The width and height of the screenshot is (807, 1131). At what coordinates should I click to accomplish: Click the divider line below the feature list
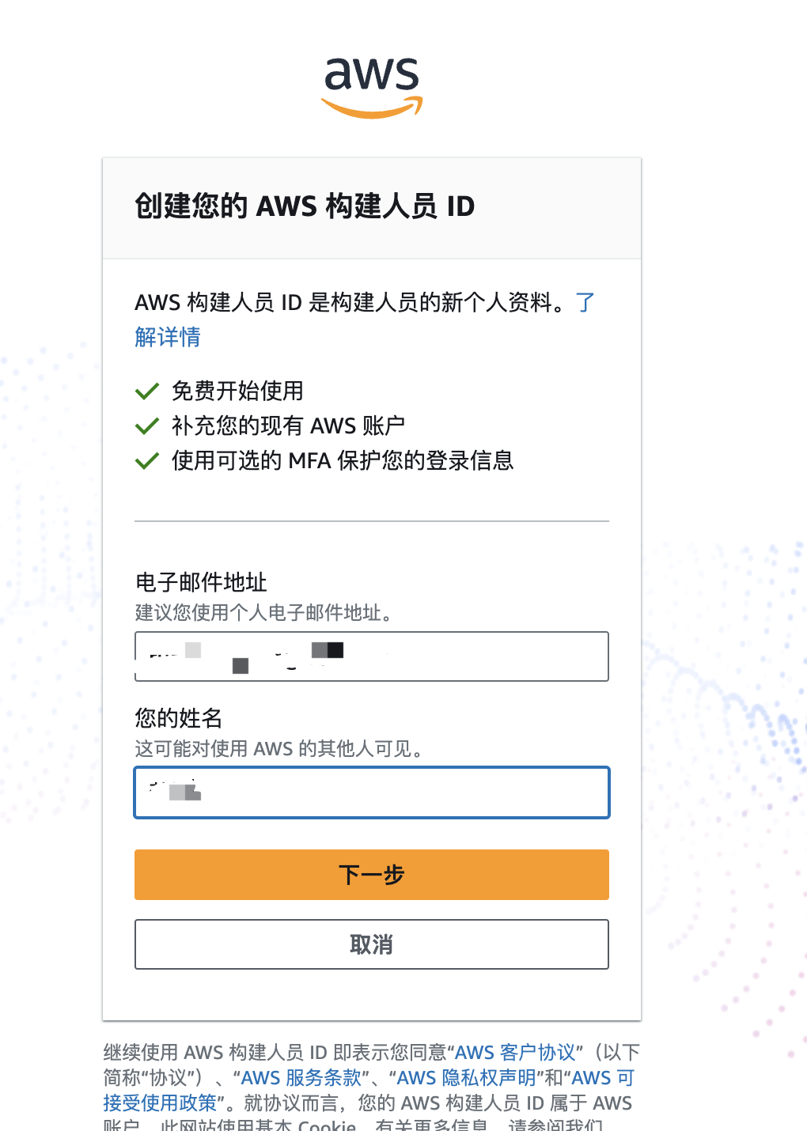point(372,520)
